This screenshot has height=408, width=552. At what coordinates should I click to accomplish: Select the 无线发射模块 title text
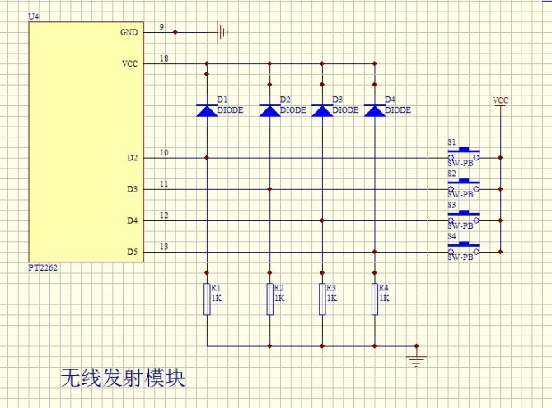pyautogui.click(x=122, y=378)
